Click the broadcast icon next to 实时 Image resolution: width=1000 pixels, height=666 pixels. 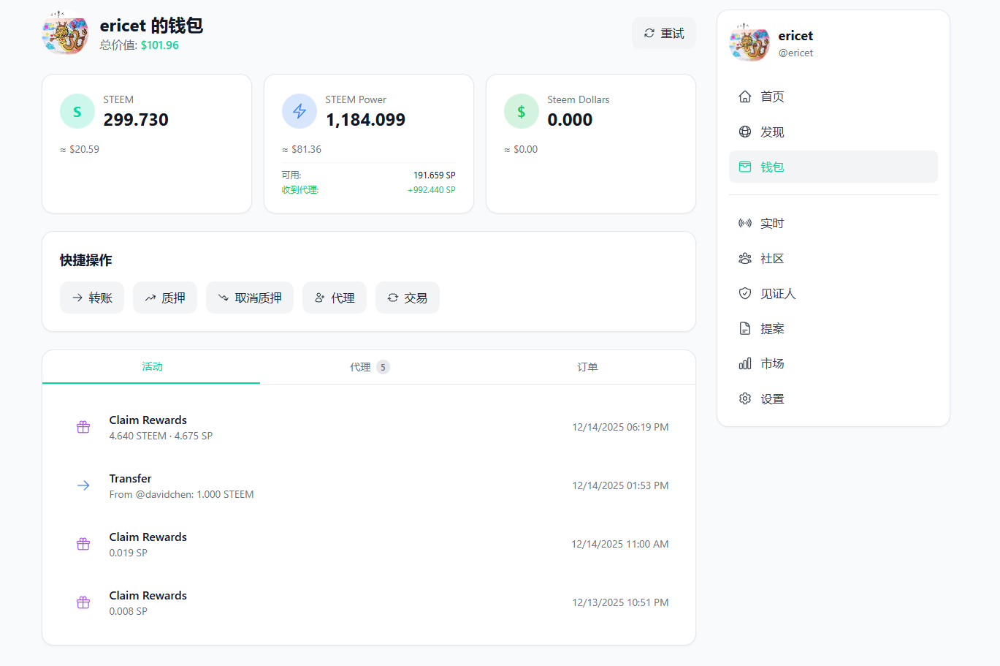(x=745, y=223)
